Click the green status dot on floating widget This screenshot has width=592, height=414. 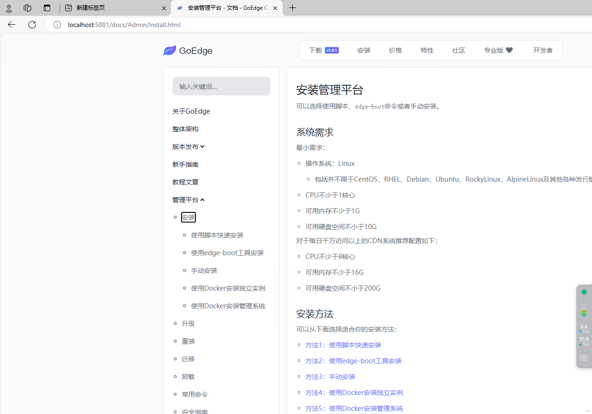(x=584, y=292)
